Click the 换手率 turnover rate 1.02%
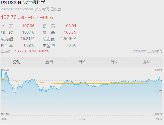 (x=29, y=45)
